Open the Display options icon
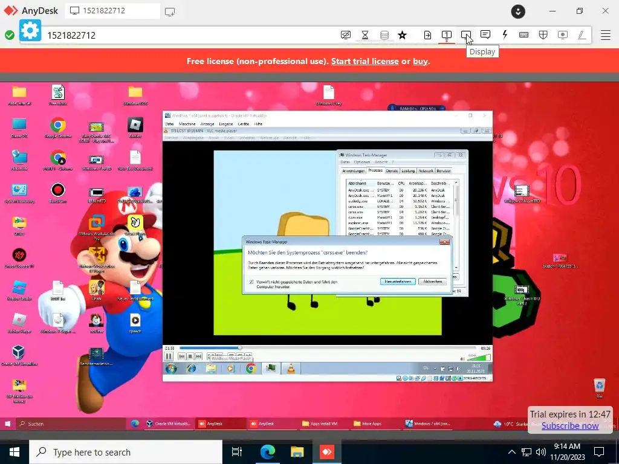The image size is (619, 464). pos(466,35)
